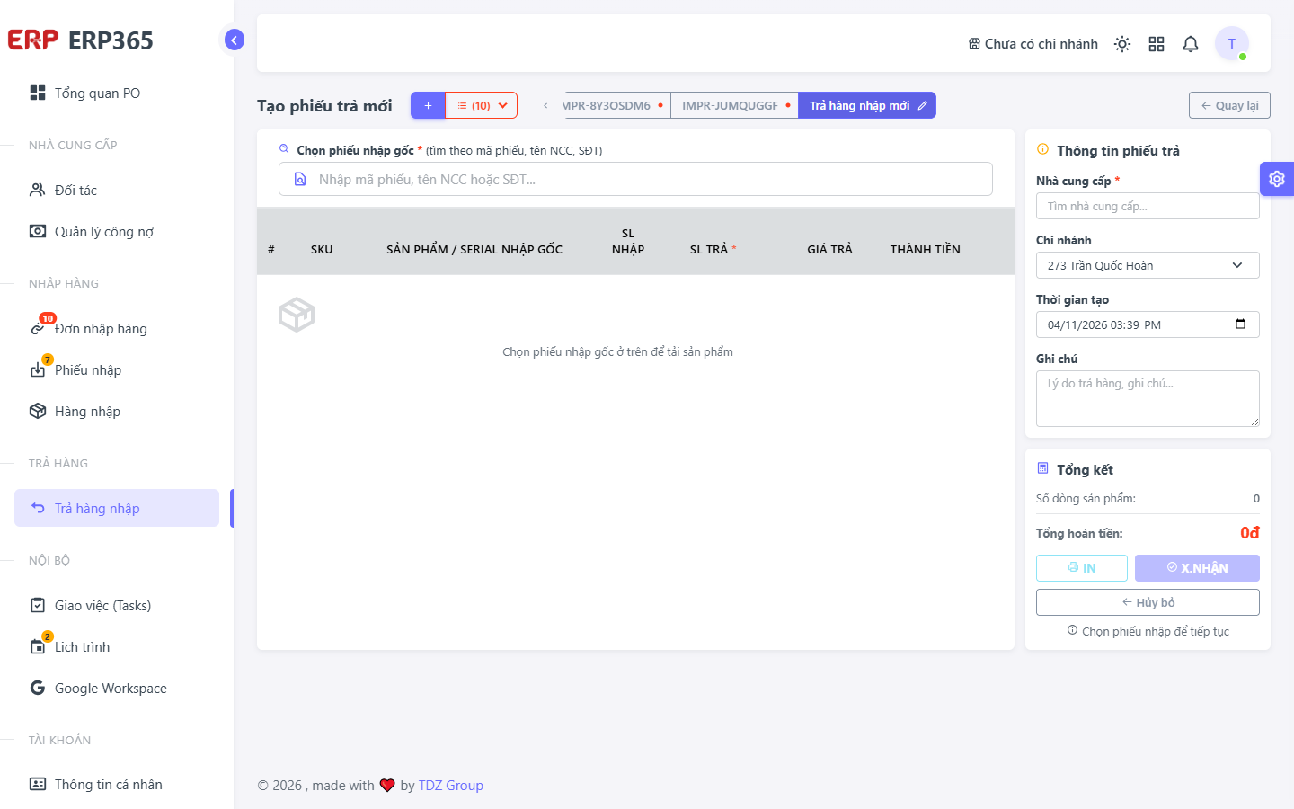This screenshot has height=809, width=1294.
Task: Expand the (10) tab list dropdown
Action: (482, 105)
